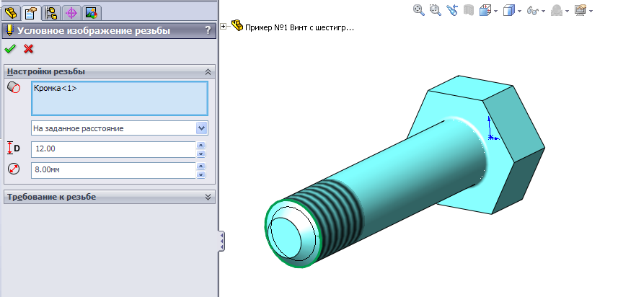
Task: Collapse the Настройки резьбы section
Action: (208, 71)
